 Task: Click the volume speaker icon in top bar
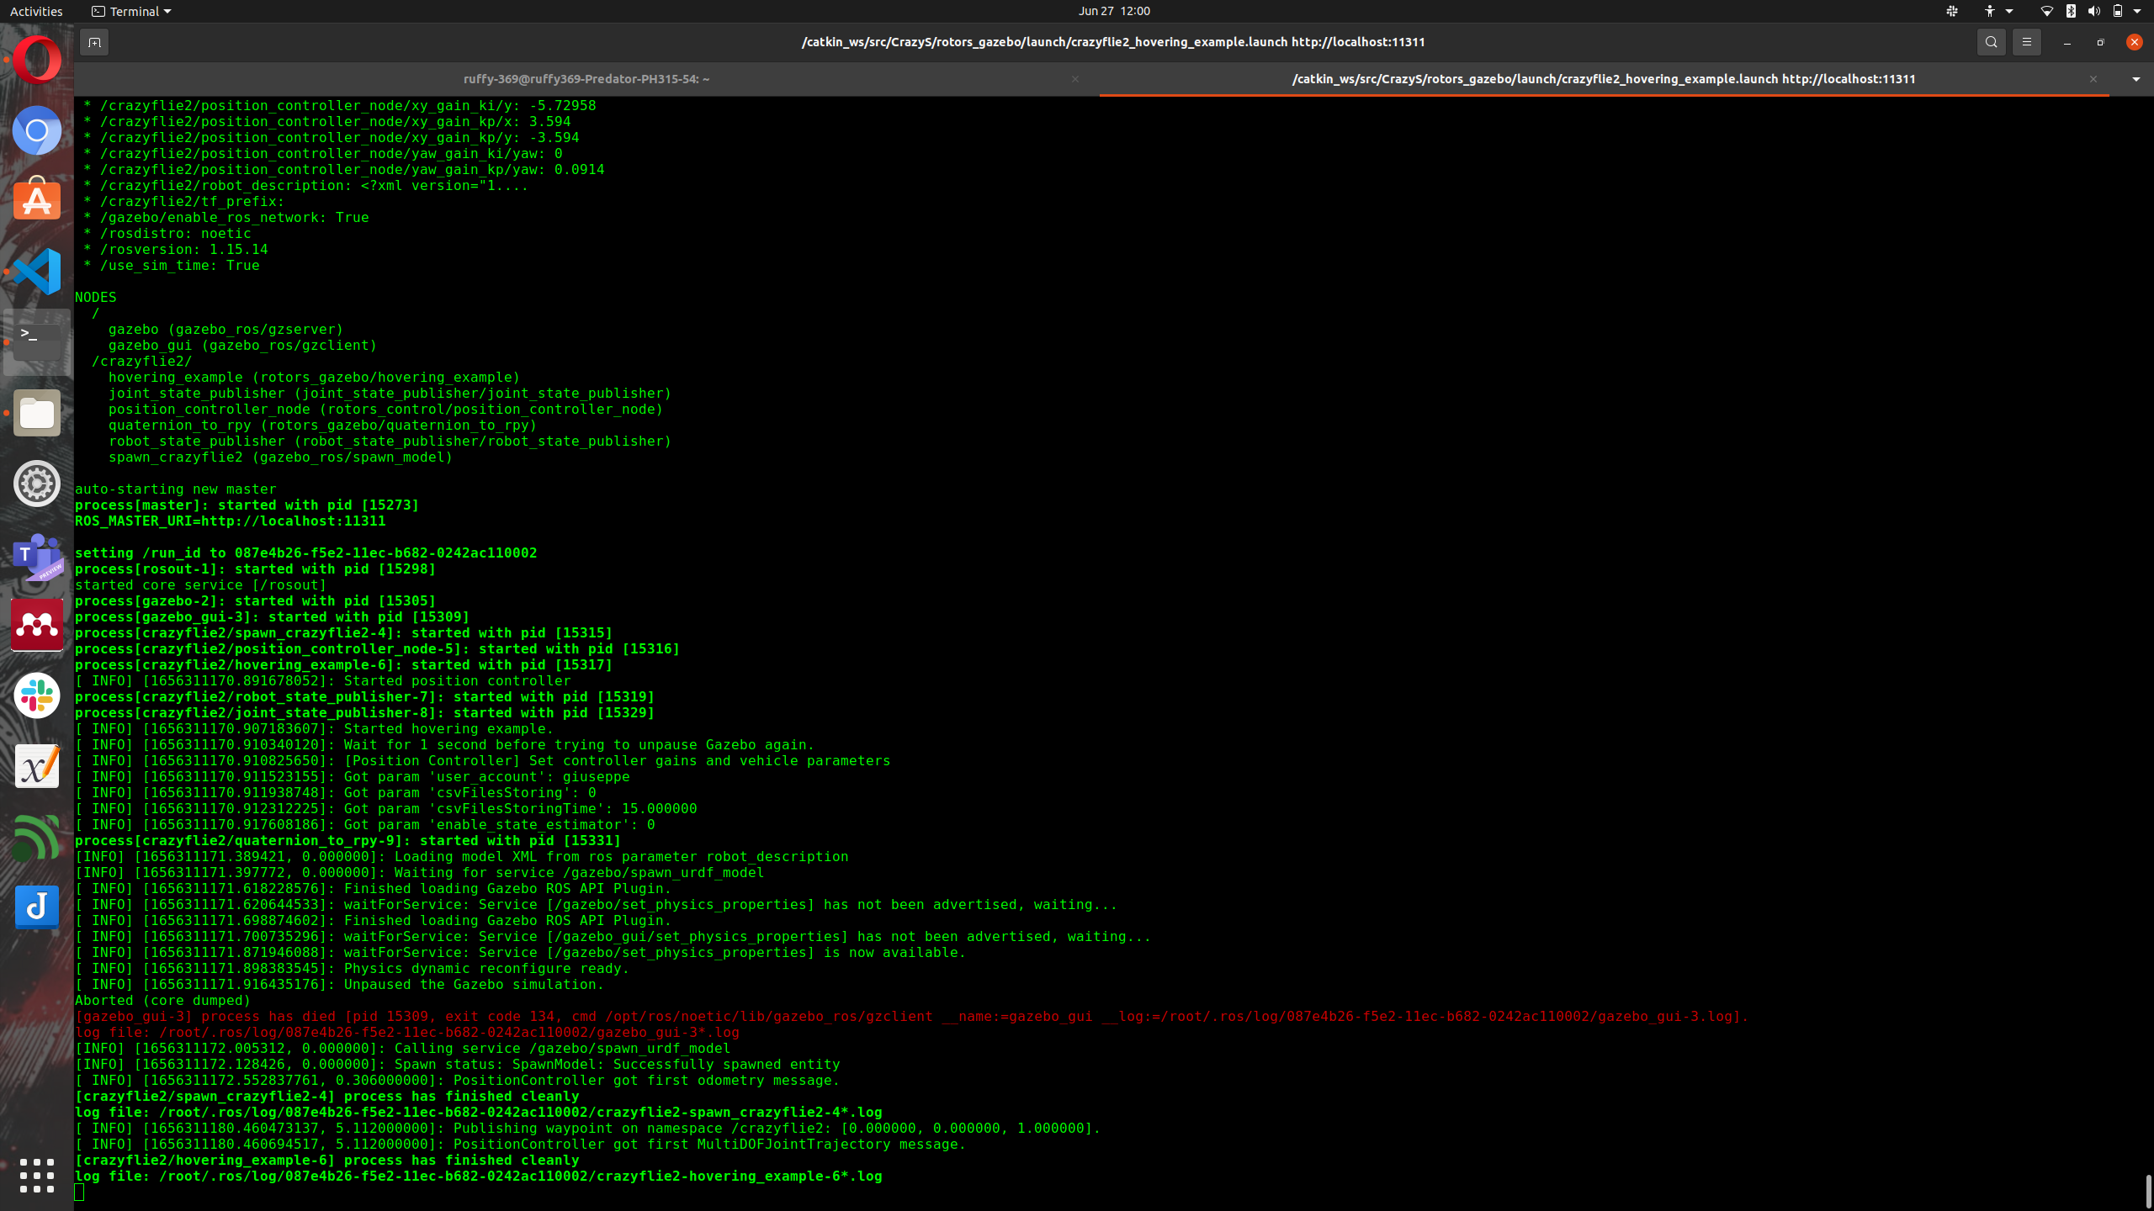click(2093, 11)
